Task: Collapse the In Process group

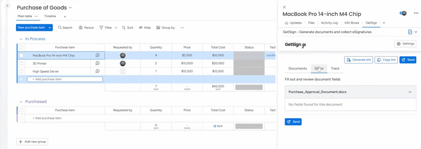Action: coord(21,39)
